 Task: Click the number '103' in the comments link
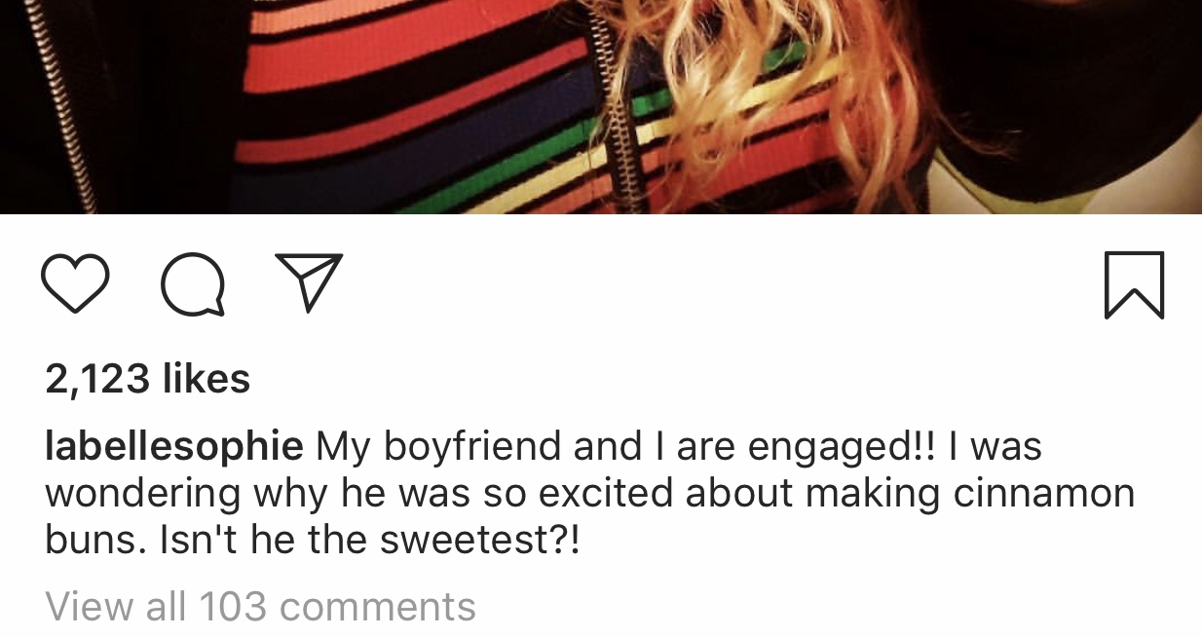pyautogui.click(x=233, y=606)
